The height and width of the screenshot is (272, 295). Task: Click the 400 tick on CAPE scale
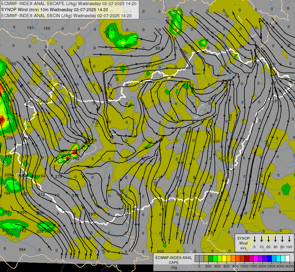217,266
